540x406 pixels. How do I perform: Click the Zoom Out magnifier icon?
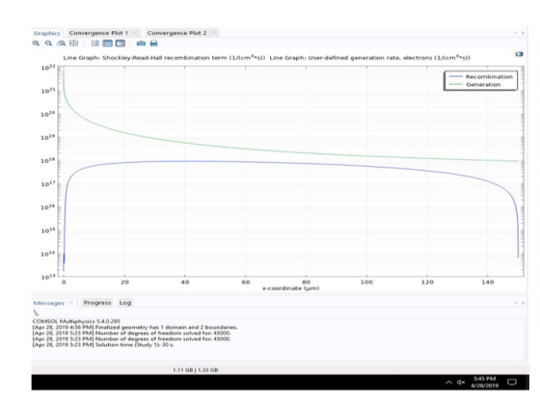48,43
